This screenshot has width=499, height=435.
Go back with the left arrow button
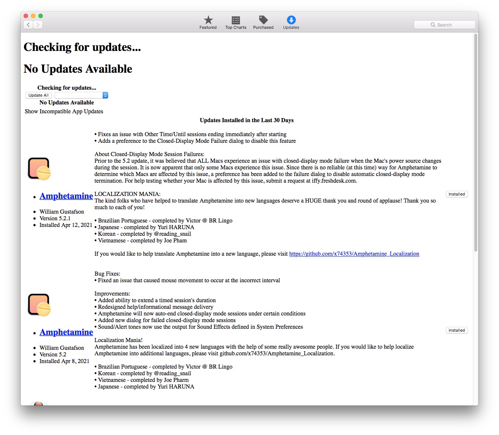point(28,25)
